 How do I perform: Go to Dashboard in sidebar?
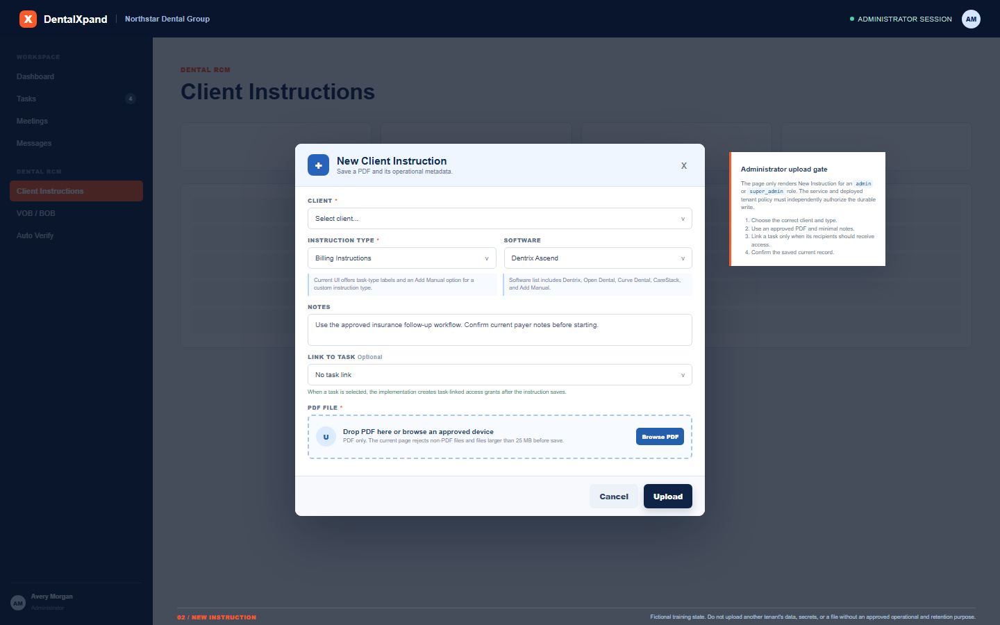[x=76, y=76]
